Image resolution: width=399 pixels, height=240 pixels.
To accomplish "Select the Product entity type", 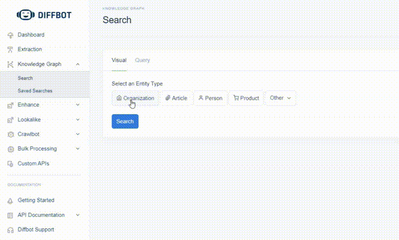I will tap(246, 98).
